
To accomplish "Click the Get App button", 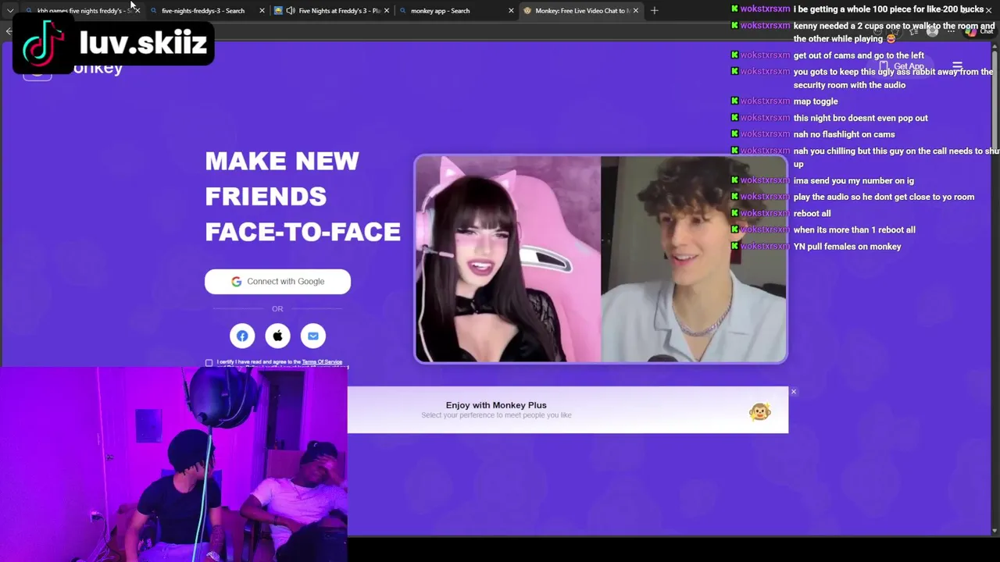I will [902, 66].
